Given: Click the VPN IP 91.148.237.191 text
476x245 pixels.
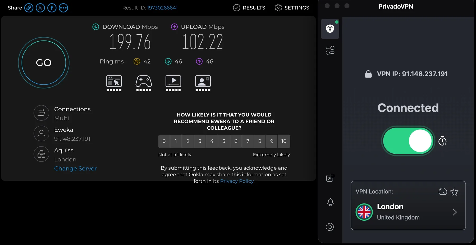Looking at the screenshot, I should coord(412,74).
